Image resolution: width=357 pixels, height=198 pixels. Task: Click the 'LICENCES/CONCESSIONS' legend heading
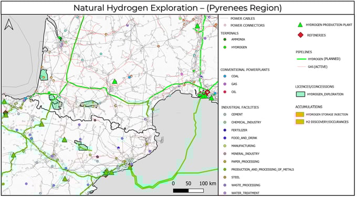tap(314, 87)
